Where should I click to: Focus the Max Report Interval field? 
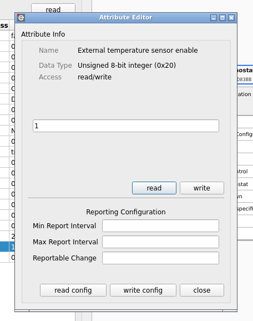(x=160, y=242)
